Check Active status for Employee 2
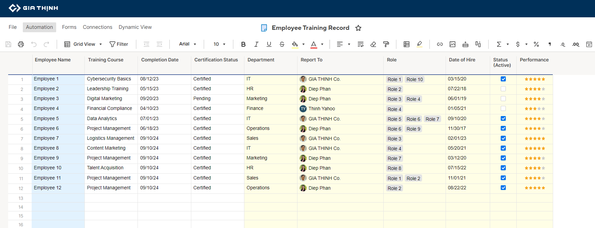595x228 pixels. [503, 89]
